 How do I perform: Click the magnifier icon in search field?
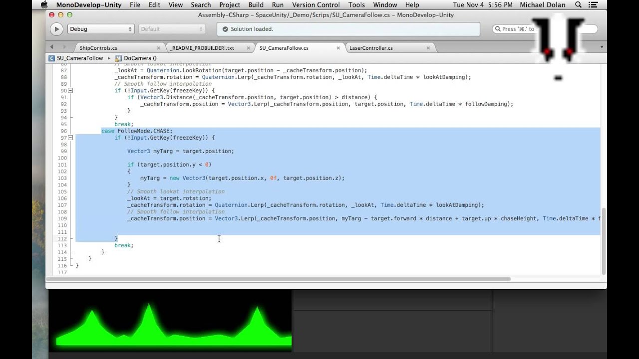[x=498, y=29]
